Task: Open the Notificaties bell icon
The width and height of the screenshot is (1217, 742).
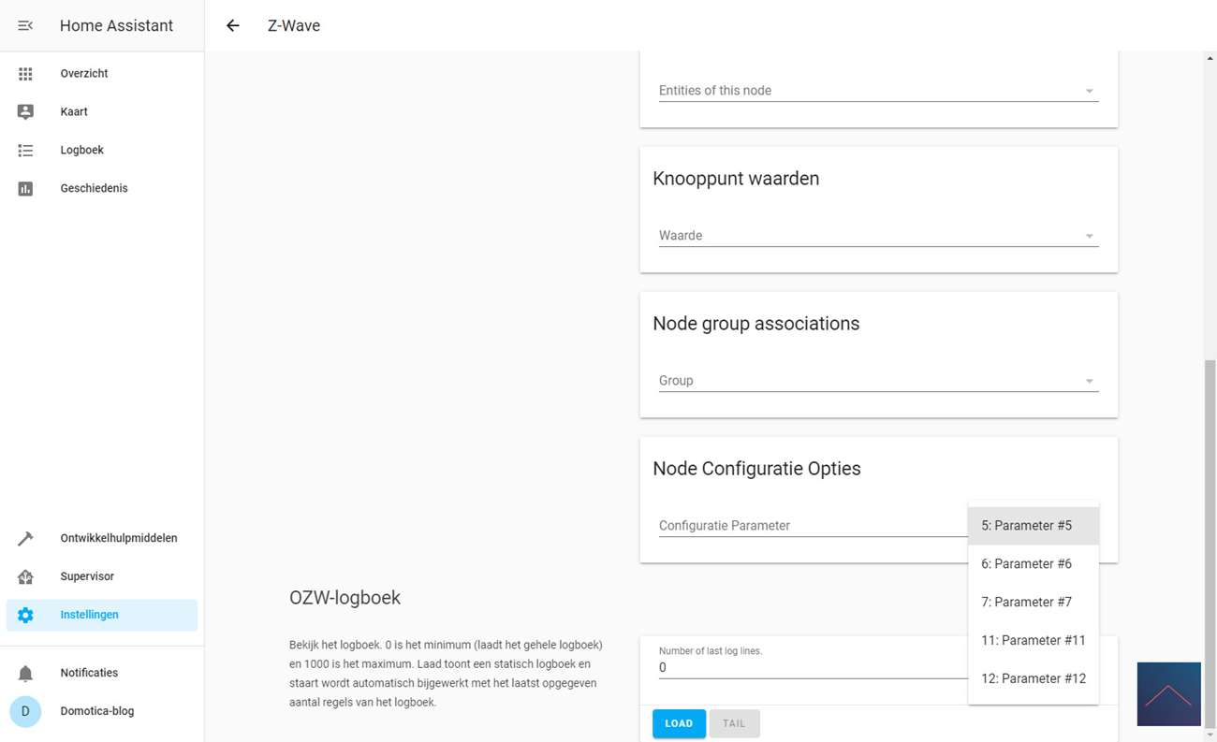Action: [x=25, y=673]
